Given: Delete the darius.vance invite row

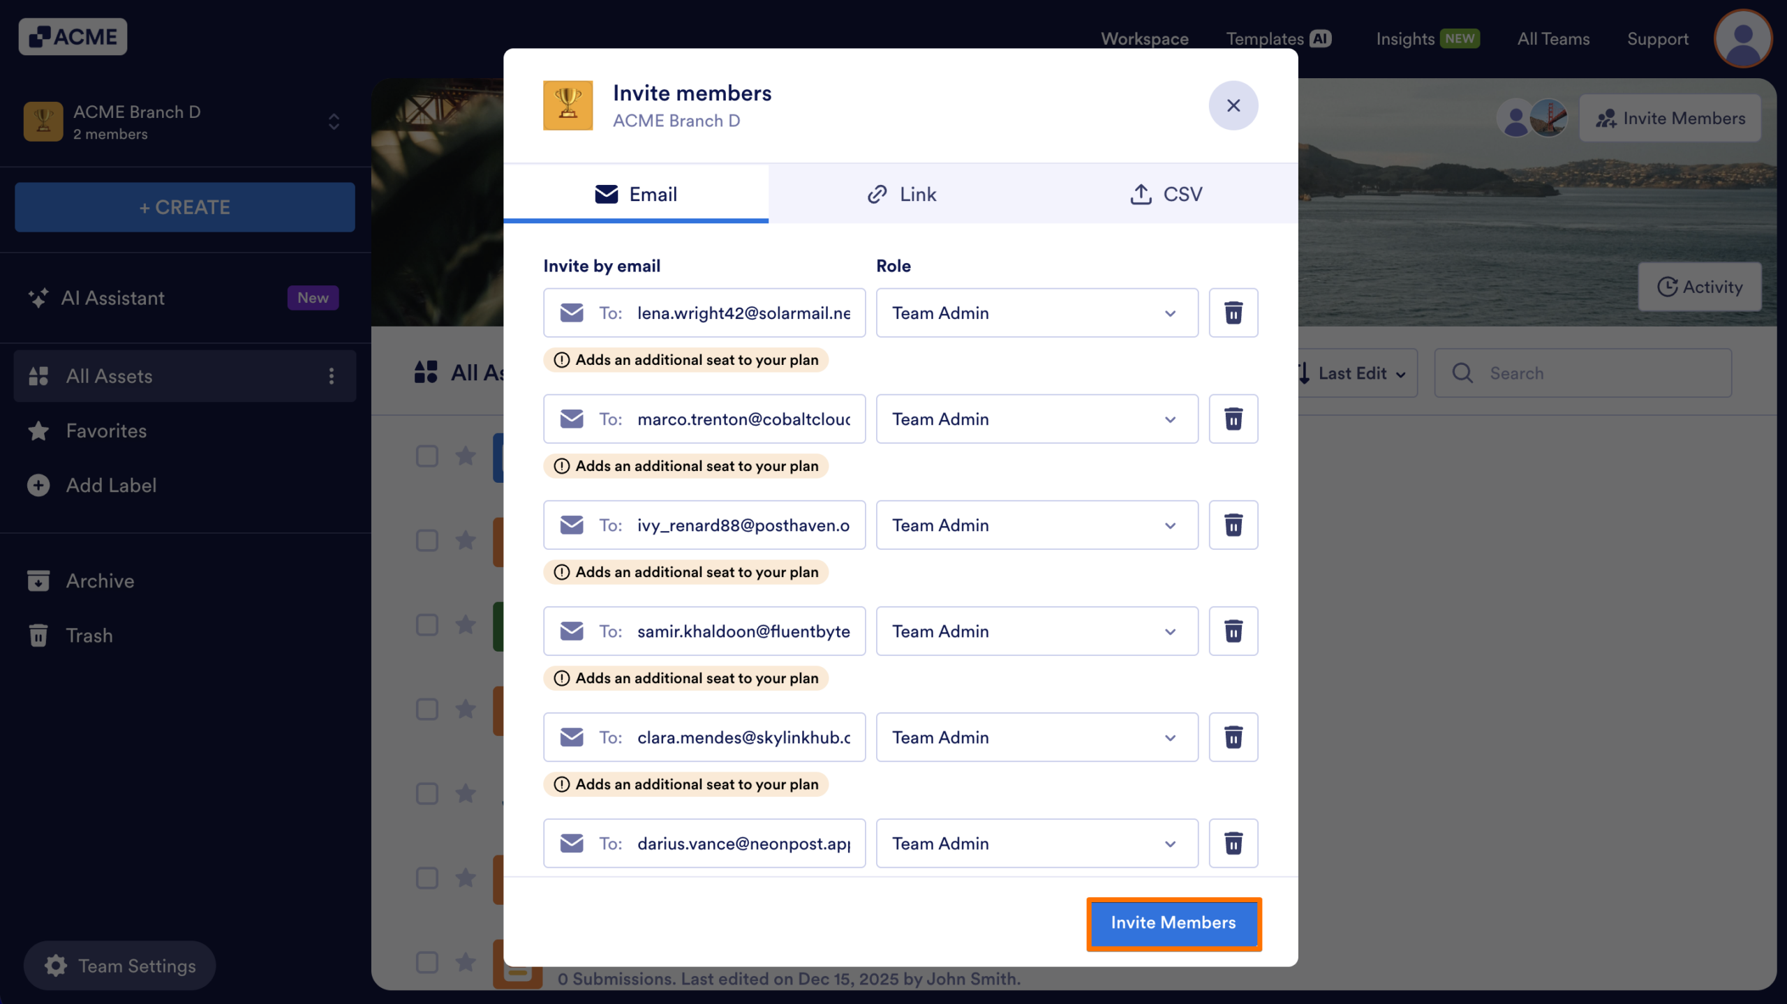Looking at the screenshot, I should [1233, 843].
